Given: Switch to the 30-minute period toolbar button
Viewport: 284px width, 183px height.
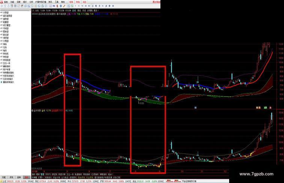Looking at the screenshot, I should (86, 6).
